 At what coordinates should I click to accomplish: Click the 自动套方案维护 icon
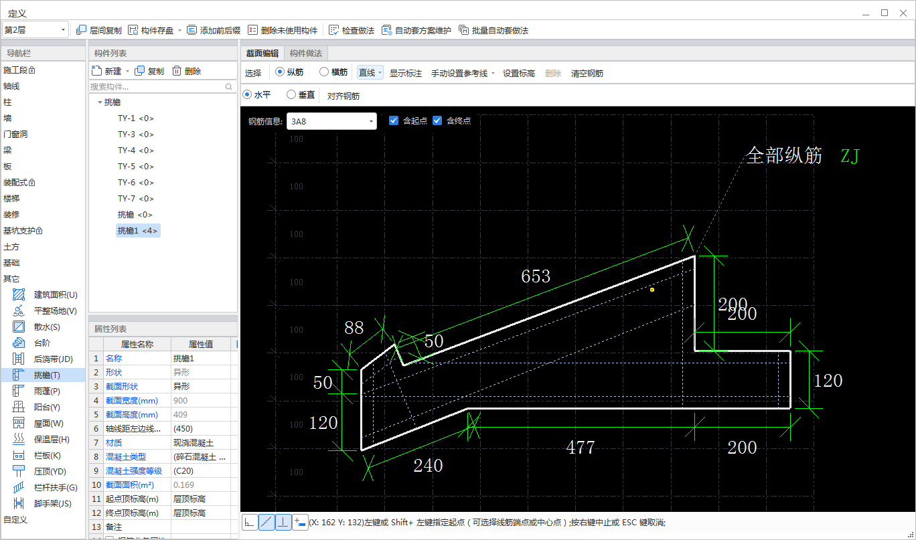386,30
